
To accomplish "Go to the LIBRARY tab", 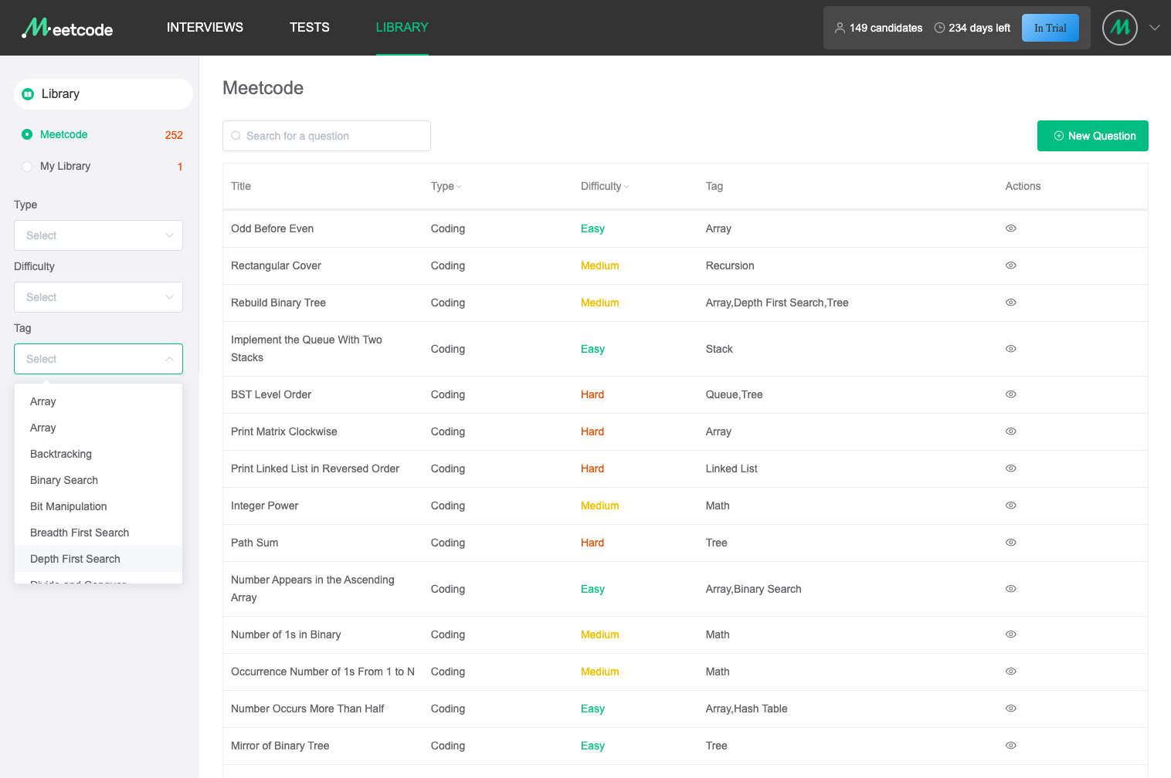I will point(402,28).
